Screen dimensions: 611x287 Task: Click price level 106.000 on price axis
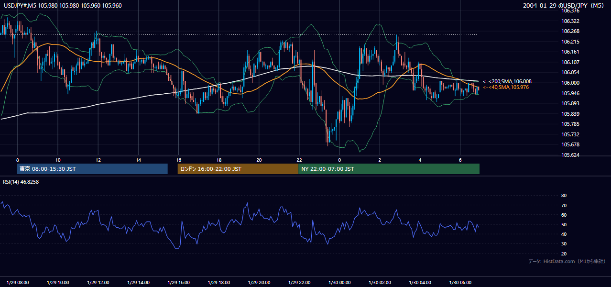click(x=570, y=83)
